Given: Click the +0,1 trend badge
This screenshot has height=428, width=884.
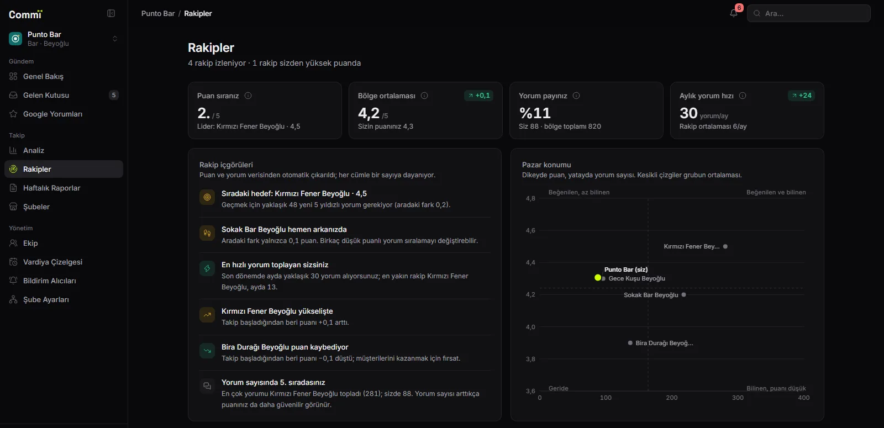Looking at the screenshot, I should pos(479,96).
